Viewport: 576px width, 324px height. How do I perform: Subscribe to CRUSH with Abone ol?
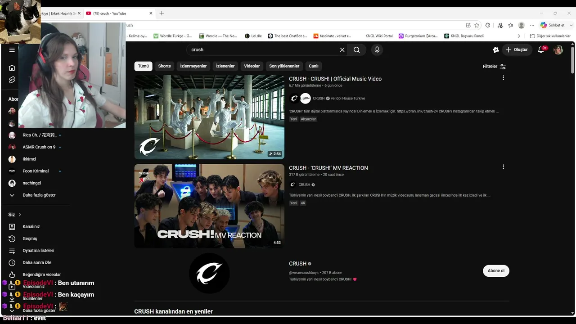click(x=496, y=271)
